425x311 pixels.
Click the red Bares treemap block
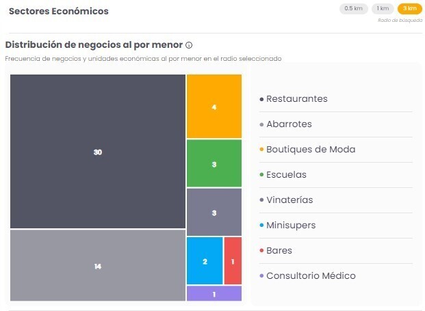click(x=233, y=261)
